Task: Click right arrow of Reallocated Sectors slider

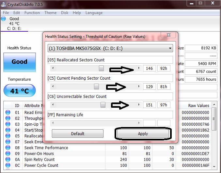Action: [139, 68]
